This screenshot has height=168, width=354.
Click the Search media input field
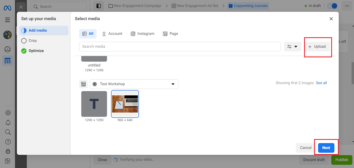coord(180,47)
